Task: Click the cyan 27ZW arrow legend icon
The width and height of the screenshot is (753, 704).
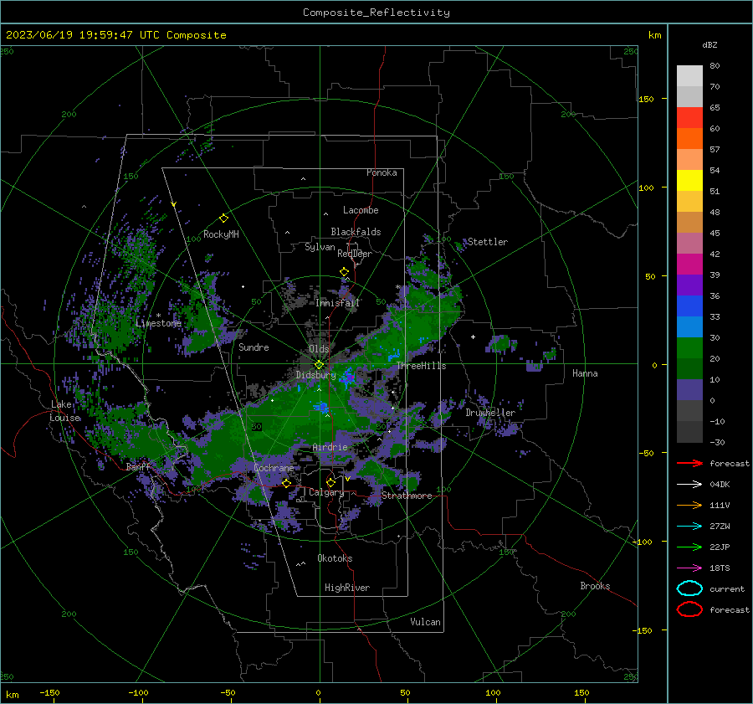Action: tap(689, 527)
